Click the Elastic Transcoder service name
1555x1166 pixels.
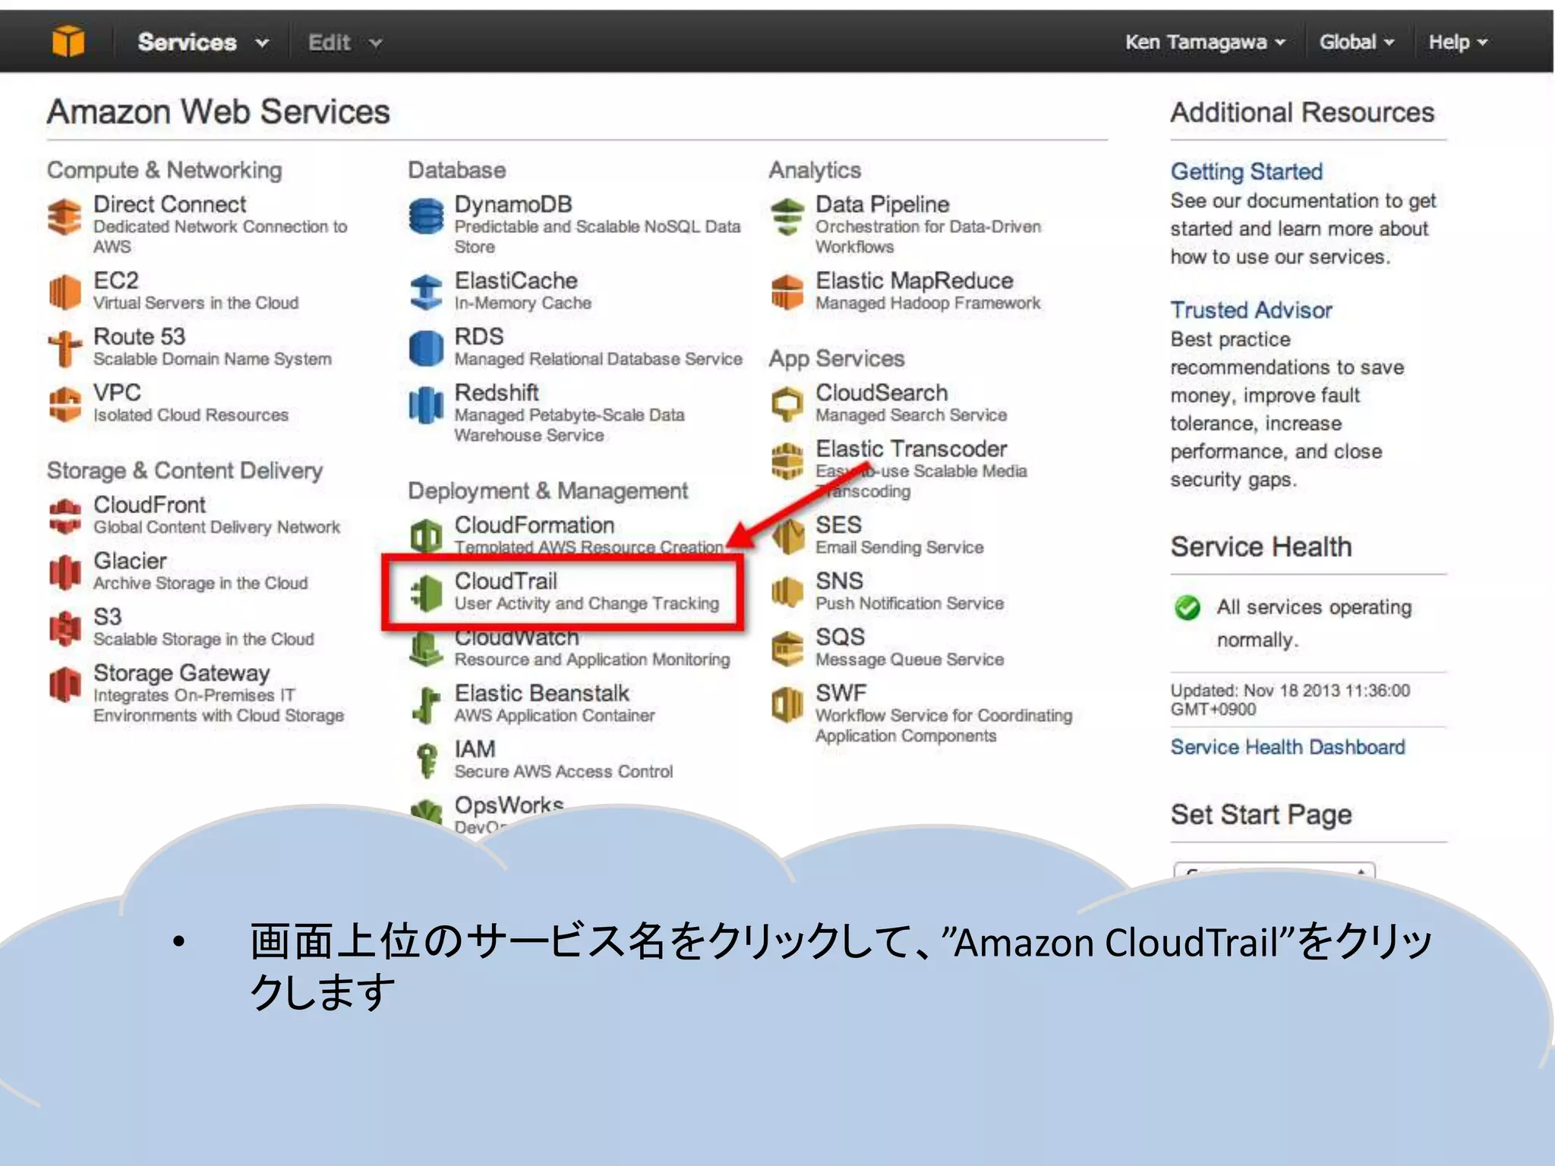tap(911, 449)
